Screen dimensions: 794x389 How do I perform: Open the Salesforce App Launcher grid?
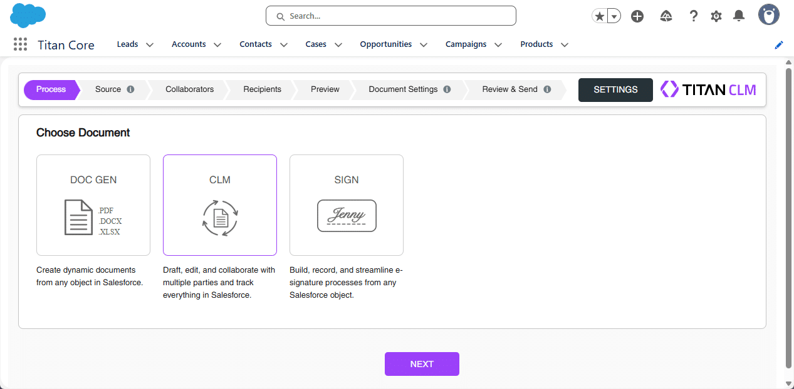19,44
